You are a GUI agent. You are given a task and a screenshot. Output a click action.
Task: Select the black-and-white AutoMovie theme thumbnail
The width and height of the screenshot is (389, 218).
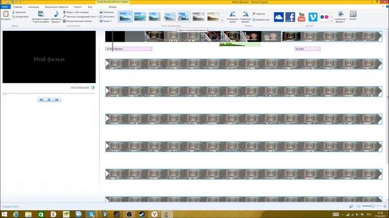(x=199, y=16)
